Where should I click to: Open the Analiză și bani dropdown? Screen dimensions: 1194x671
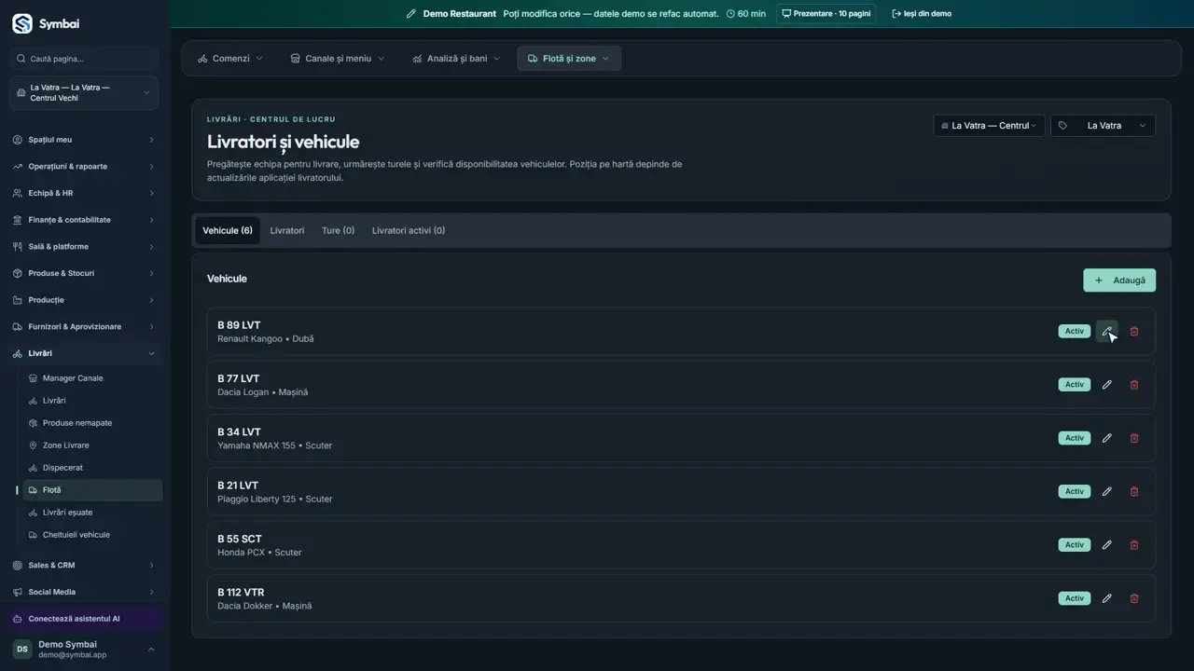tap(457, 58)
